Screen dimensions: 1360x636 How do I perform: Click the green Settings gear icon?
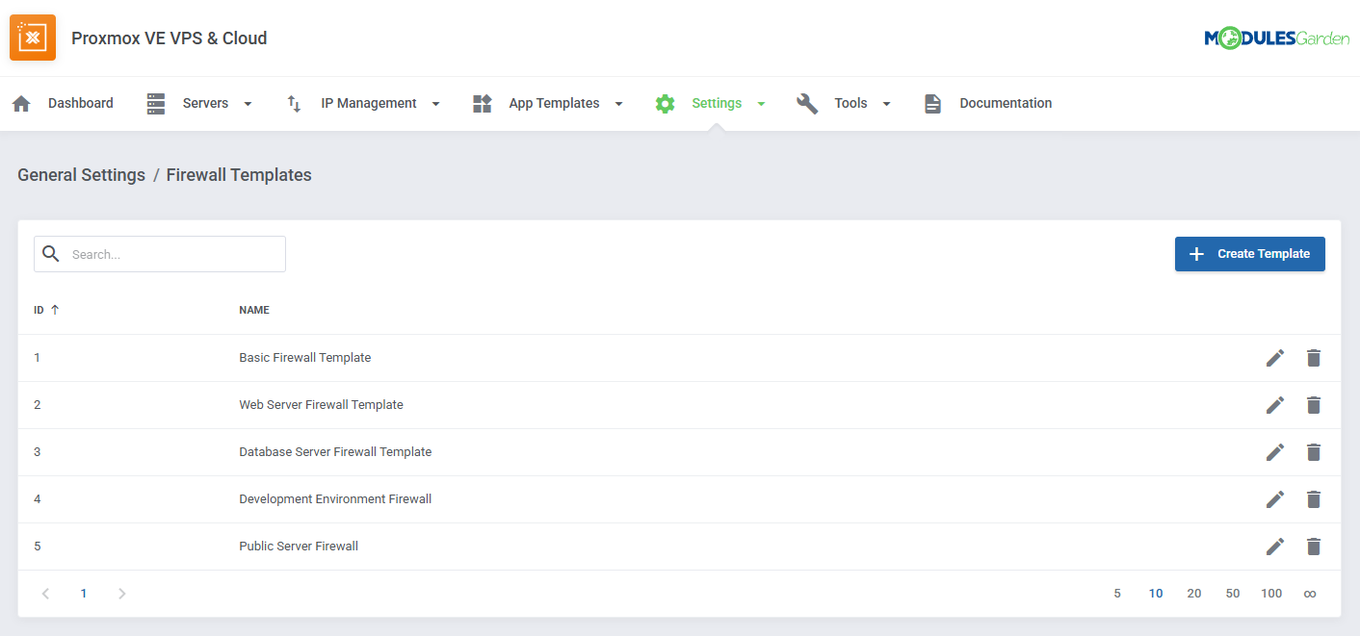665,102
